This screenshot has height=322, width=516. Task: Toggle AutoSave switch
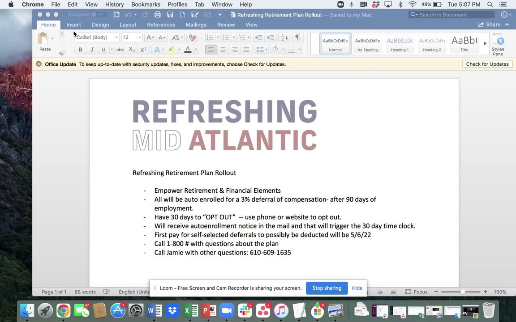99,14
